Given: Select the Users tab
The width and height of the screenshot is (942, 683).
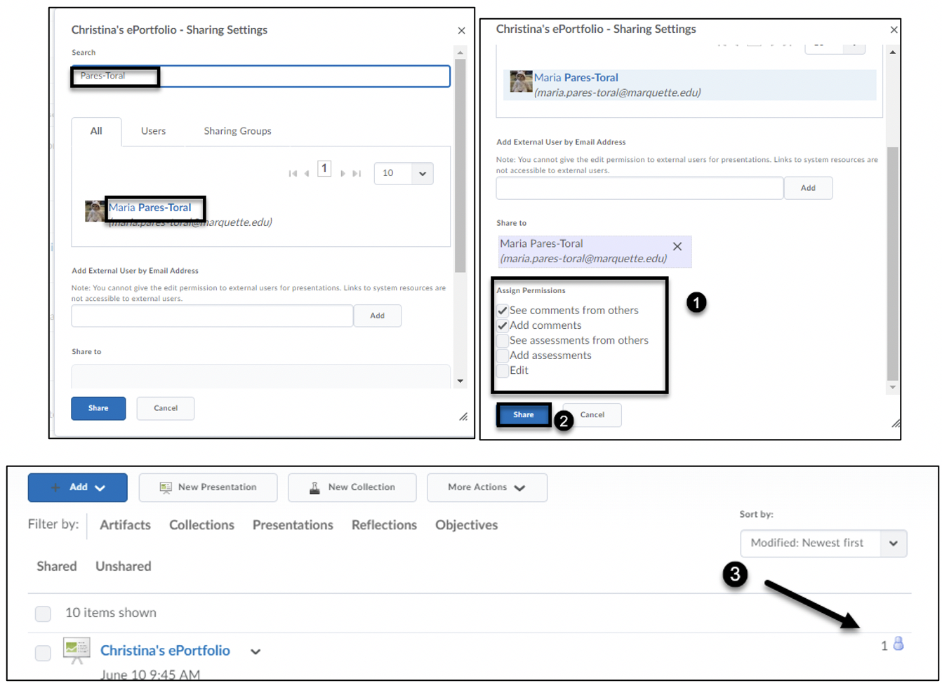Looking at the screenshot, I should tap(153, 131).
